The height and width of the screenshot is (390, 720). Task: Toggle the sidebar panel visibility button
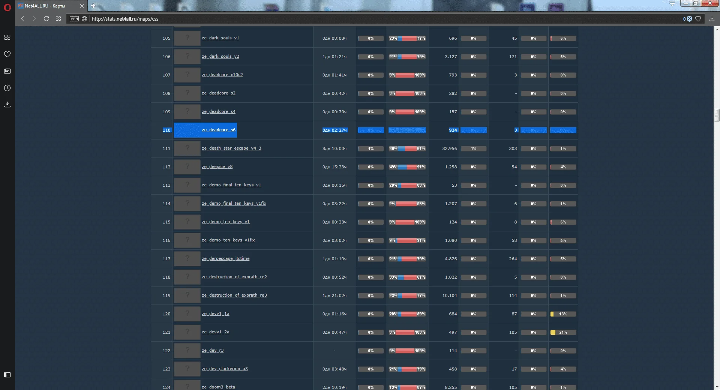7,375
